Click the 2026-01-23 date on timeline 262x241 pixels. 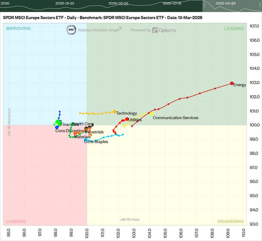coord(65,3)
